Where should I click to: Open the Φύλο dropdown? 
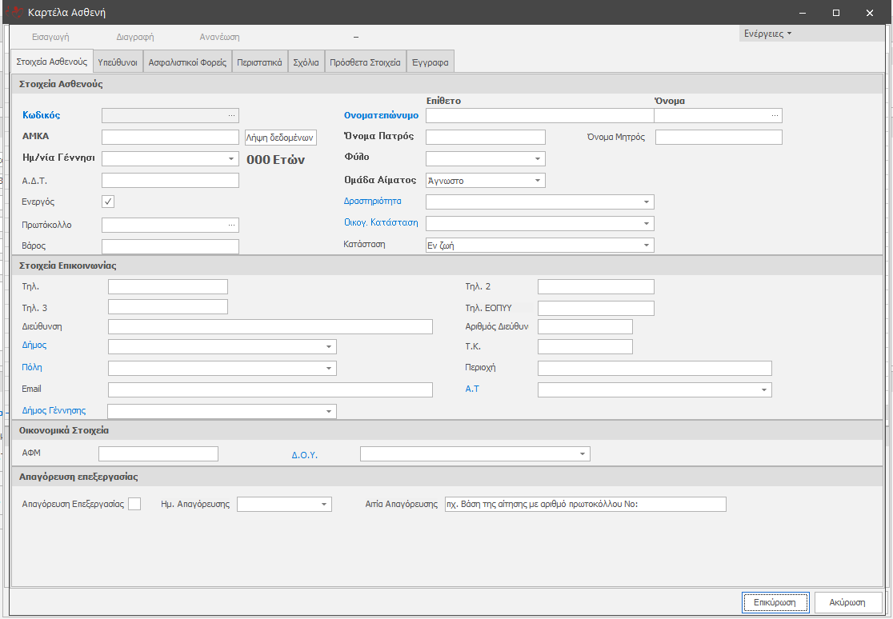click(538, 158)
